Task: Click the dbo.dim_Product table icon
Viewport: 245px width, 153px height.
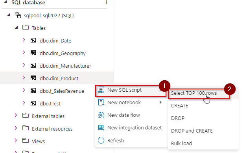Action: (x=33, y=78)
